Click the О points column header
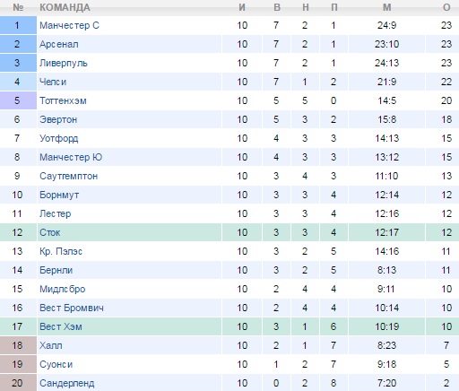 (x=446, y=7)
